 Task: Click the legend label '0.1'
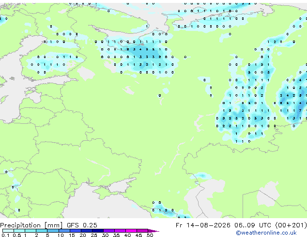pyautogui.click(x=5, y=235)
